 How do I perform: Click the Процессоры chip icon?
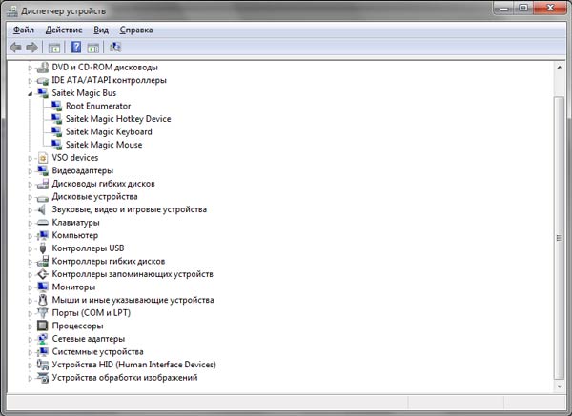click(x=43, y=326)
